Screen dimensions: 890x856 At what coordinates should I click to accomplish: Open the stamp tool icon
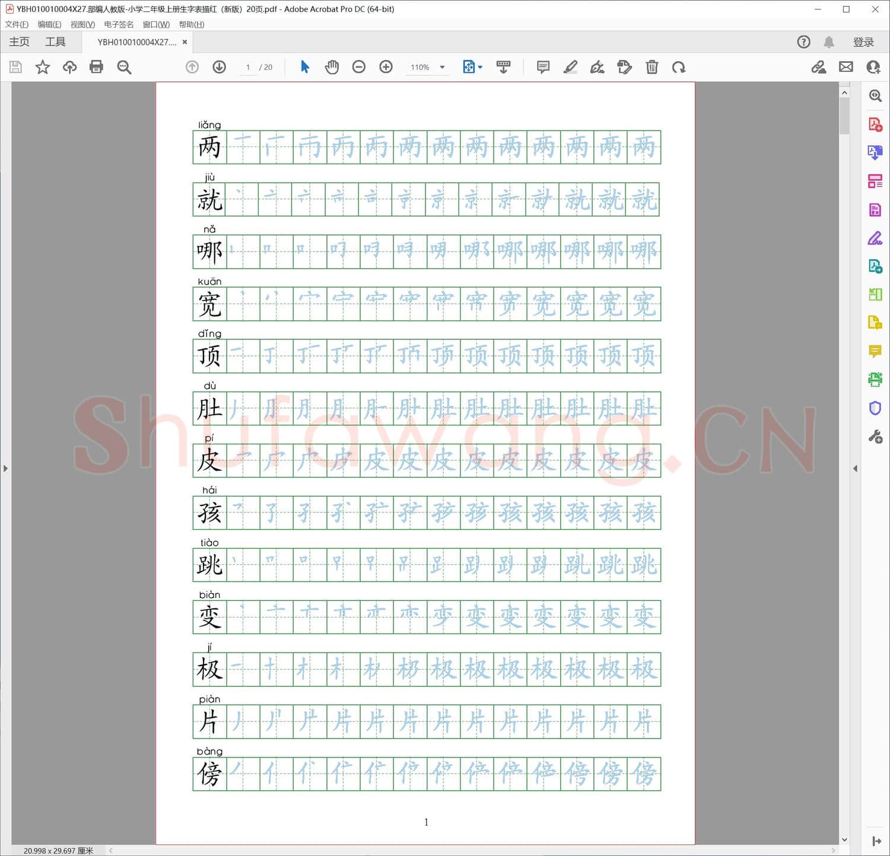pos(624,67)
